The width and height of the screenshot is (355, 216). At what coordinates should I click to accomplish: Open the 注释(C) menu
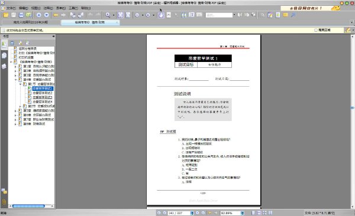pos(49,8)
